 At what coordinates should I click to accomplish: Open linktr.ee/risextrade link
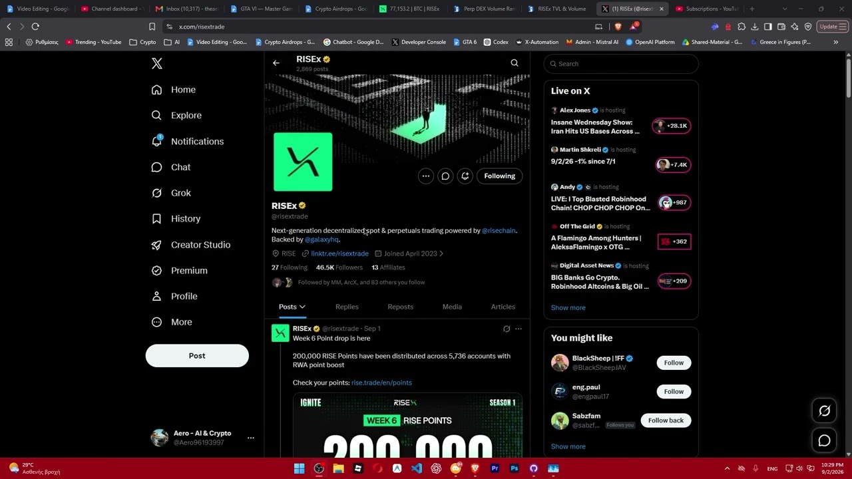pyautogui.click(x=339, y=253)
